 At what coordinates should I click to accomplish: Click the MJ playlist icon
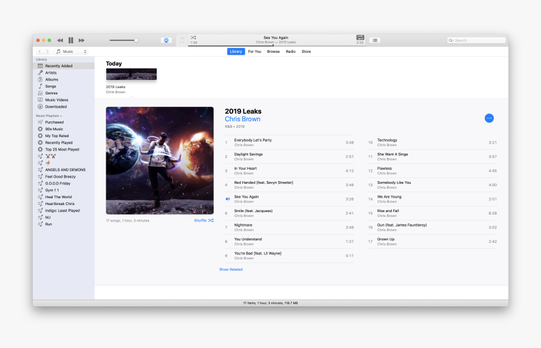(x=40, y=217)
